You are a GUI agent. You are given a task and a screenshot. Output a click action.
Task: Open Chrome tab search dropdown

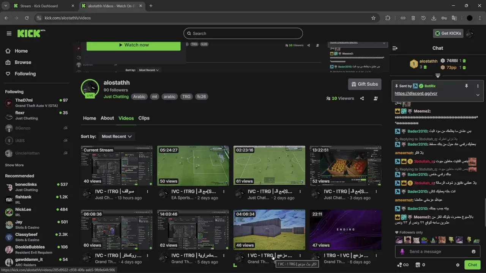click(x=5, y=6)
